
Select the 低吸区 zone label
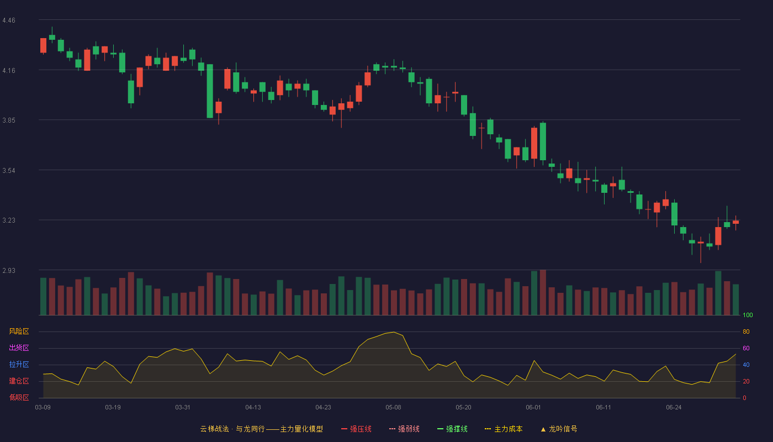pyautogui.click(x=19, y=397)
